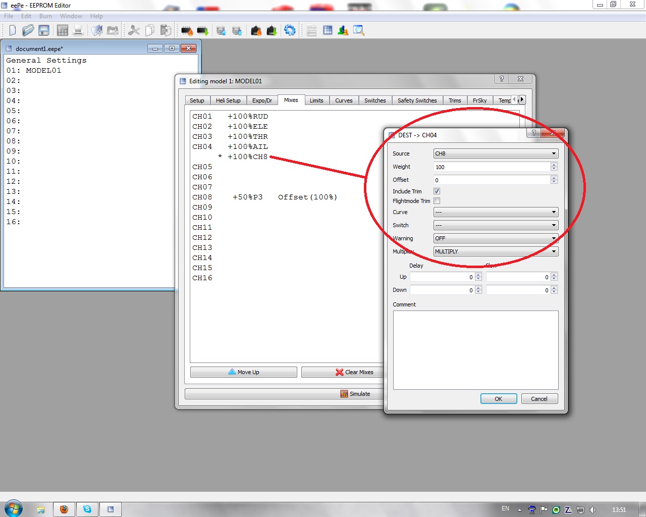This screenshot has height=517, width=646.
Task: Click the New document toolbar icon
Action: (13, 30)
